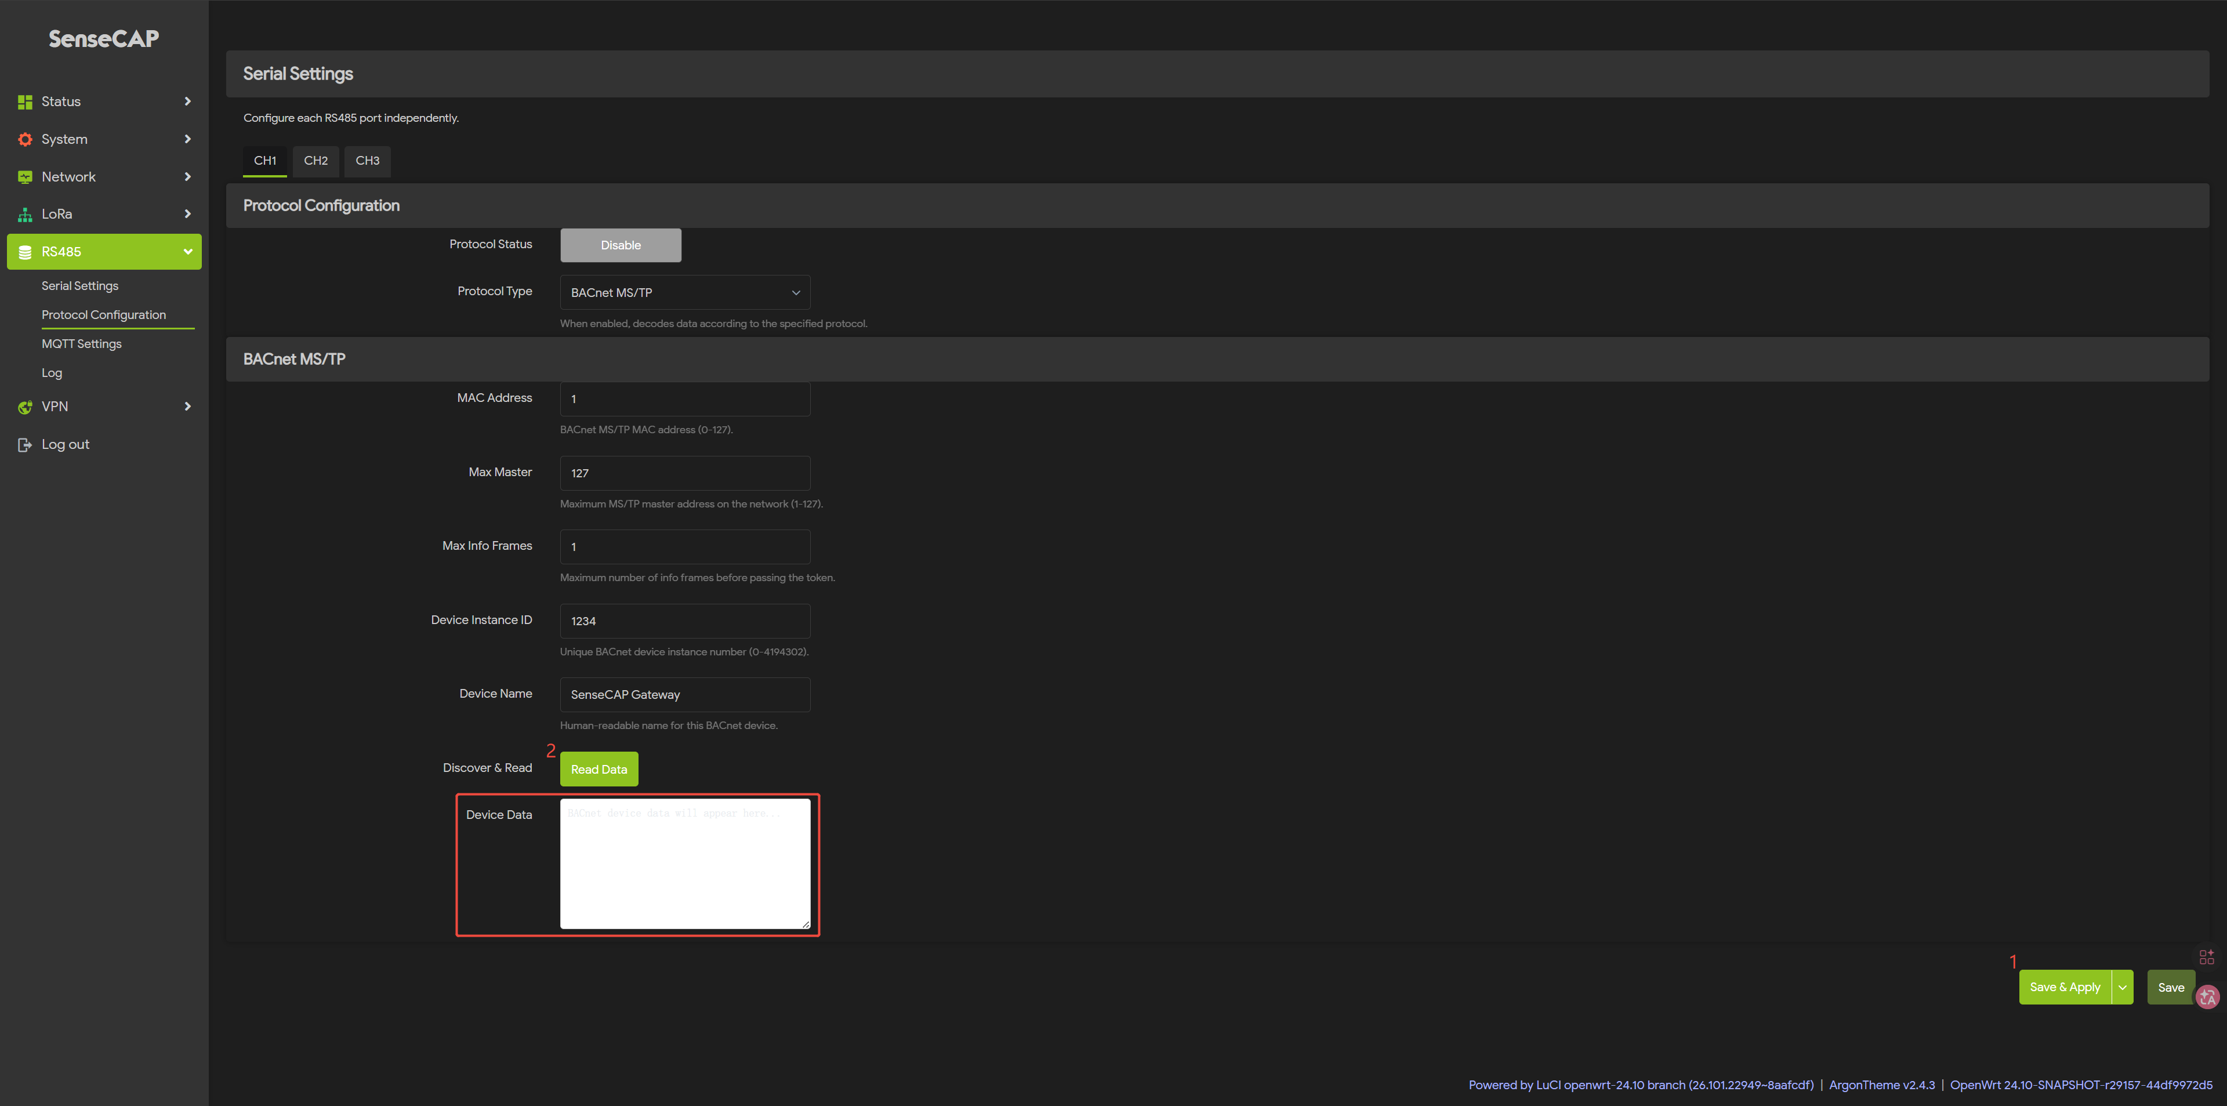
Task: Click the Device Instance ID input field
Action: pyautogui.click(x=684, y=621)
